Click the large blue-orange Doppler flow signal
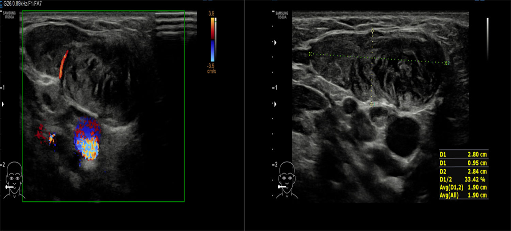This screenshot has width=511, height=231. (x=87, y=139)
